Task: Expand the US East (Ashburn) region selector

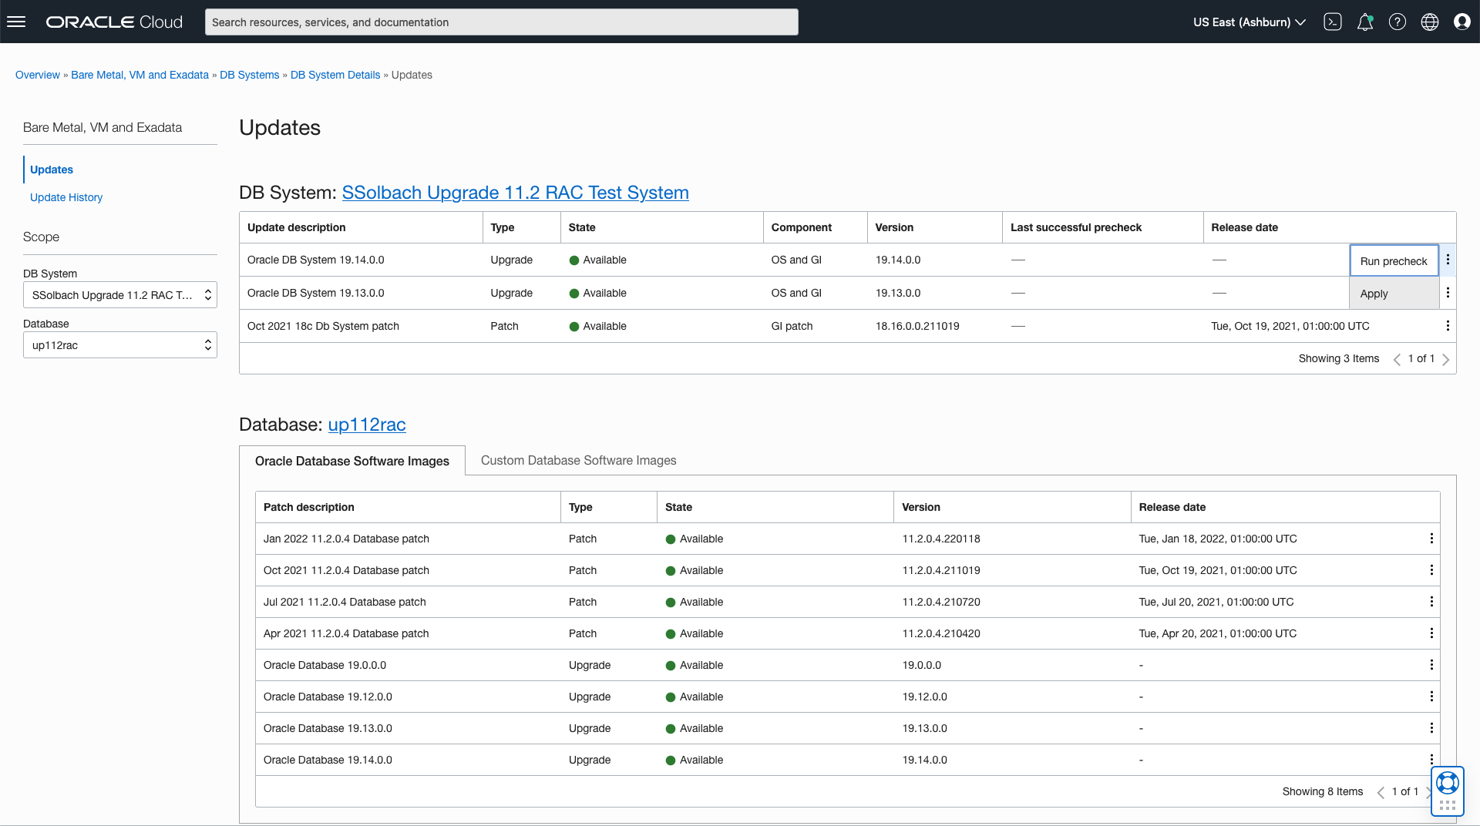Action: coord(1249,22)
